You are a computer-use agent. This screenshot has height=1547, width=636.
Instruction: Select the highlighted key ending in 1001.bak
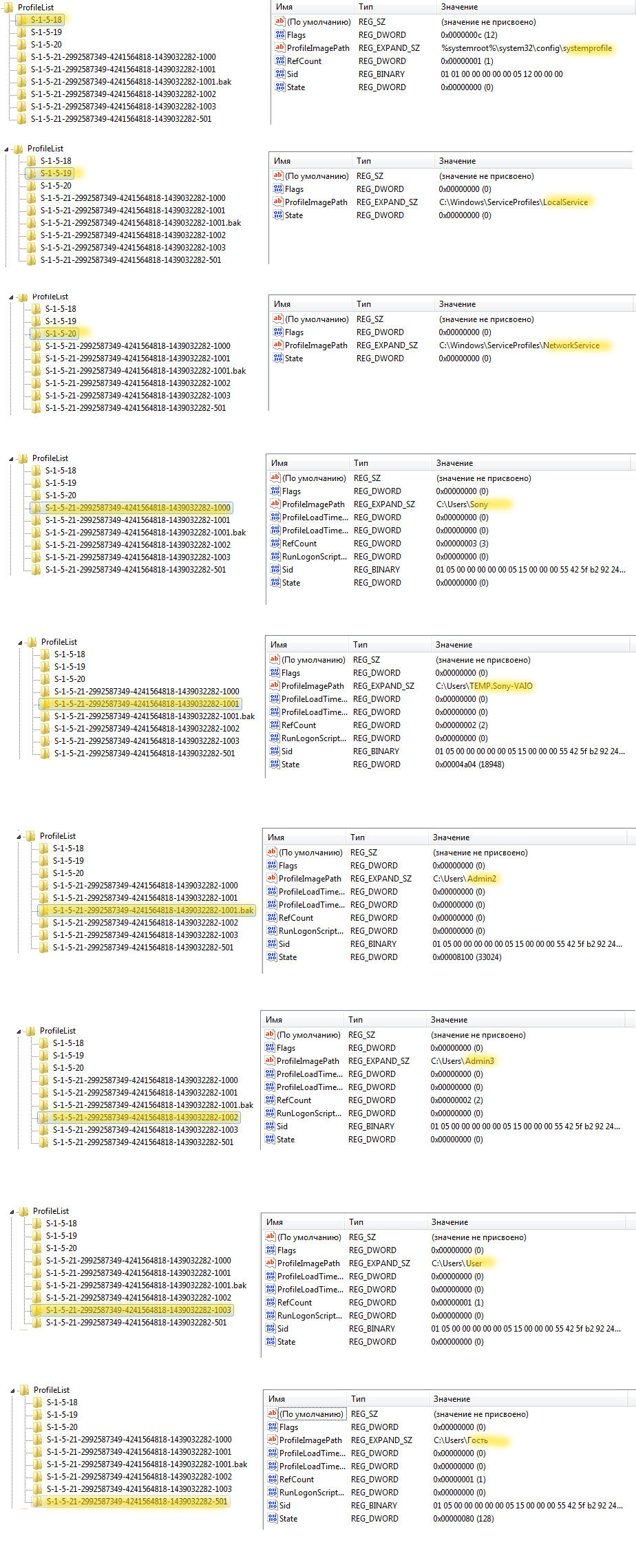tap(153, 910)
